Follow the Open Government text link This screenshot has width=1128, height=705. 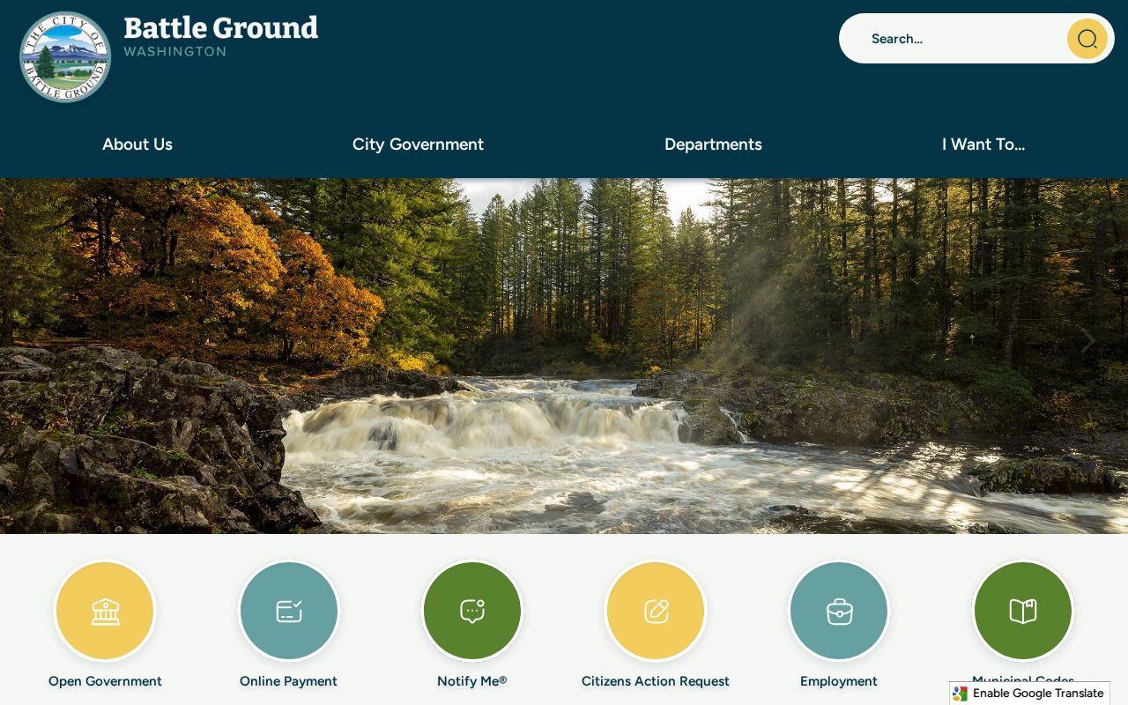click(x=105, y=681)
